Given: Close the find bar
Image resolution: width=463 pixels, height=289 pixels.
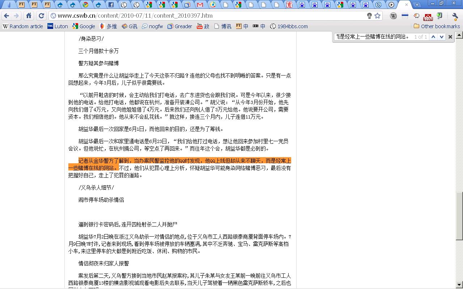Looking at the screenshot, I should pyautogui.click(x=450, y=37).
